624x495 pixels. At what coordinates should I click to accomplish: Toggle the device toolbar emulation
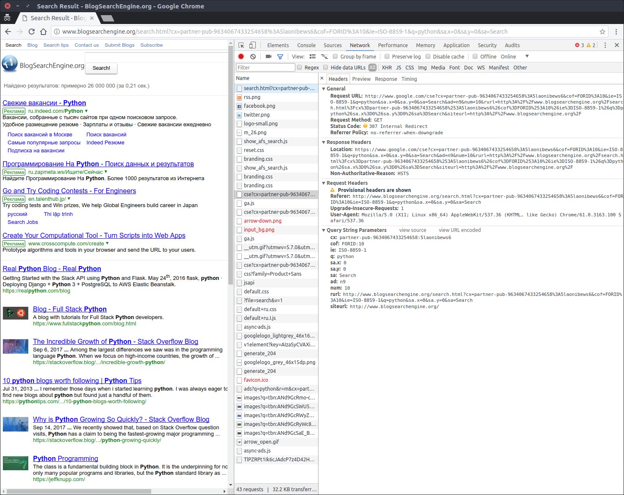tap(252, 45)
